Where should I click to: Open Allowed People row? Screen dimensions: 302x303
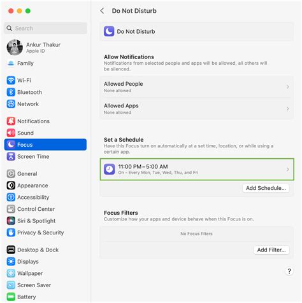point(197,87)
